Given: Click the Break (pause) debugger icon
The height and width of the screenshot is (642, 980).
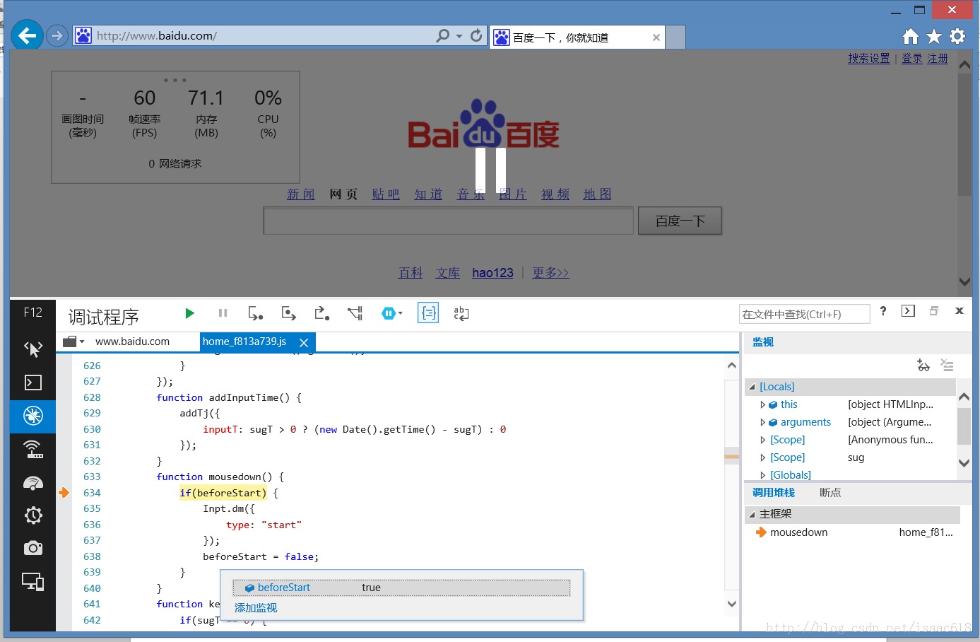Looking at the screenshot, I should (223, 313).
